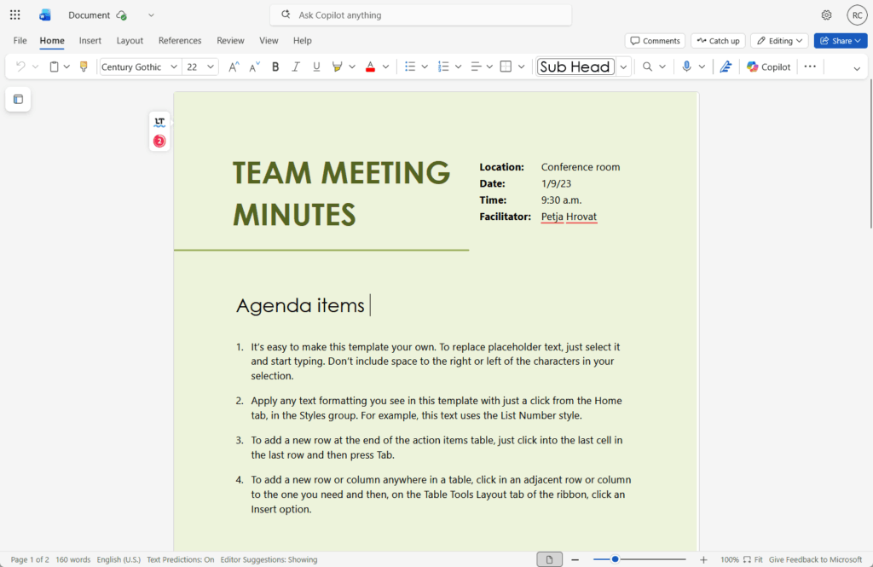Expand the undo dropdown arrow
873x567 pixels.
tap(35, 67)
